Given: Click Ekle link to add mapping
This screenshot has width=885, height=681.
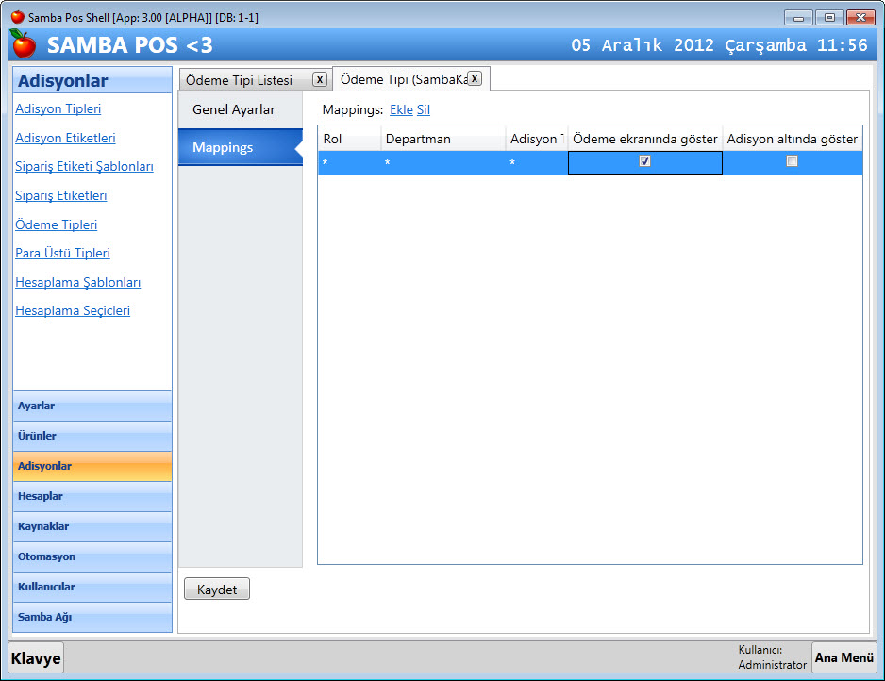Looking at the screenshot, I should [x=401, y=109].
